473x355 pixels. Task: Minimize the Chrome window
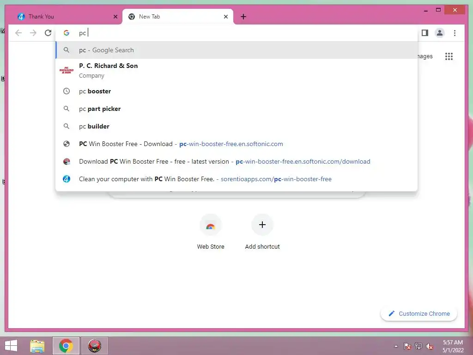(425, 10)
